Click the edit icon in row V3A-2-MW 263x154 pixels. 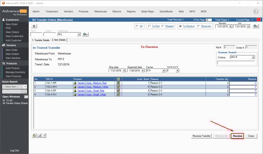119,86
